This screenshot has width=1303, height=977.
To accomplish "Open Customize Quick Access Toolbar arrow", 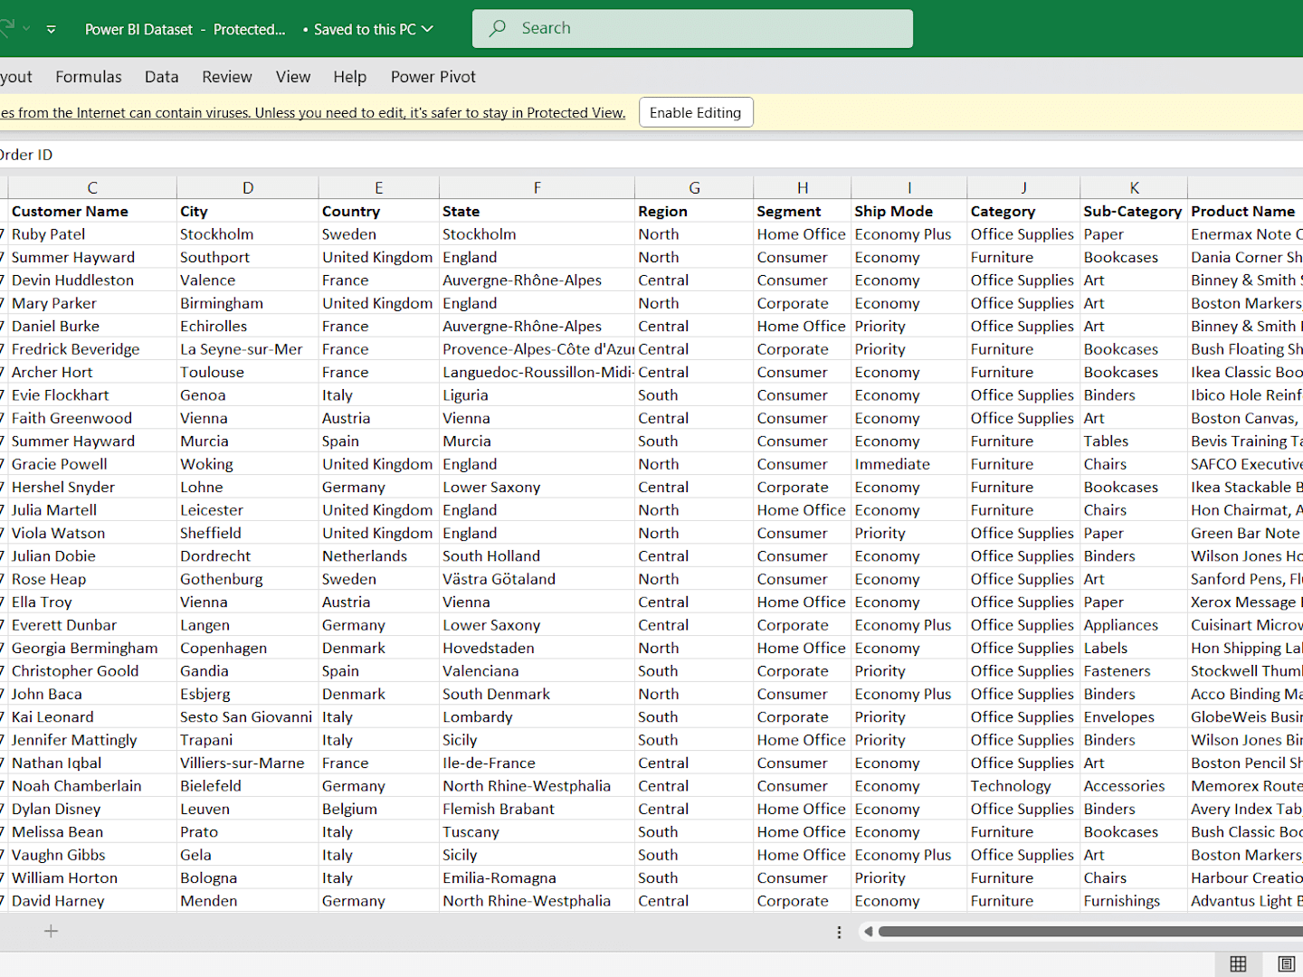I will [52, 29].
